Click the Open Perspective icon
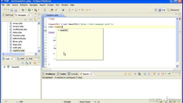This screenshot has height=103, width=183. [x=156, y=10]
